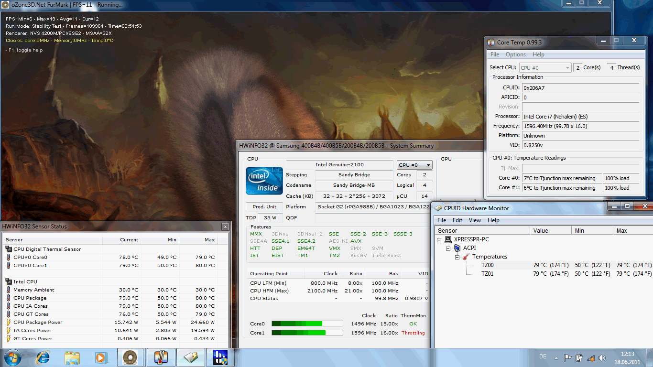Open the File menu in CPUID Hardware Monitor

pyautogui.click(x=442, y=220)
